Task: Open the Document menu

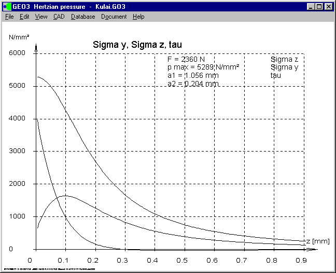Action: pos(114,17)
